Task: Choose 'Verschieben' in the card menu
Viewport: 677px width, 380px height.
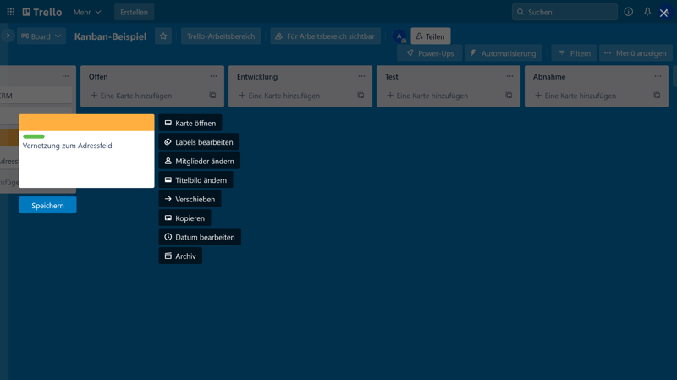Action: (x=190, y=199)
